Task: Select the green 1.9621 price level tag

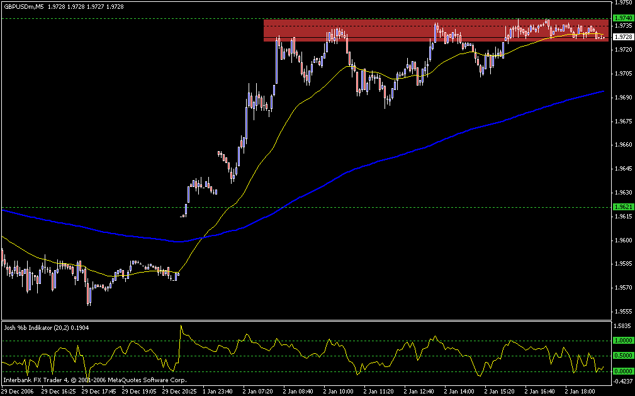Action: point(623,206)
